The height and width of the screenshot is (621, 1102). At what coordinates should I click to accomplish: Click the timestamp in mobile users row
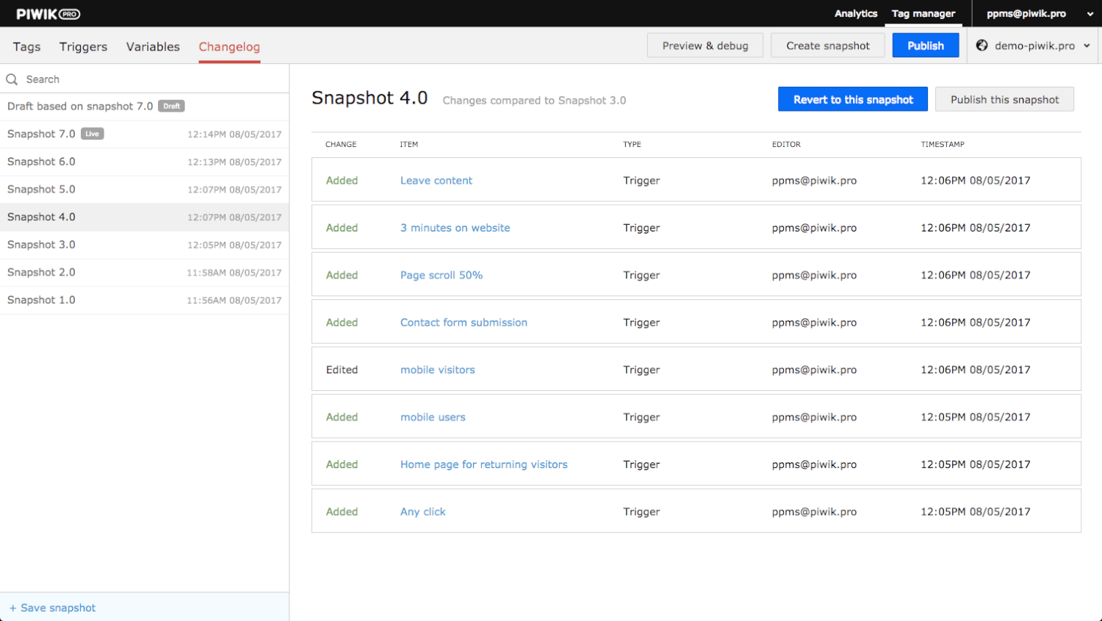pyautogui.click(x=976, y=417)
